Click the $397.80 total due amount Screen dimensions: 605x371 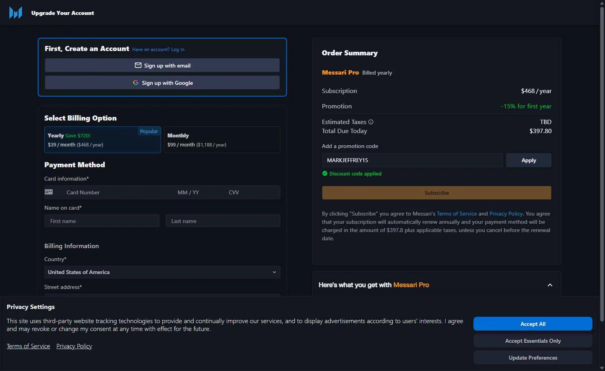pos(540,131)
